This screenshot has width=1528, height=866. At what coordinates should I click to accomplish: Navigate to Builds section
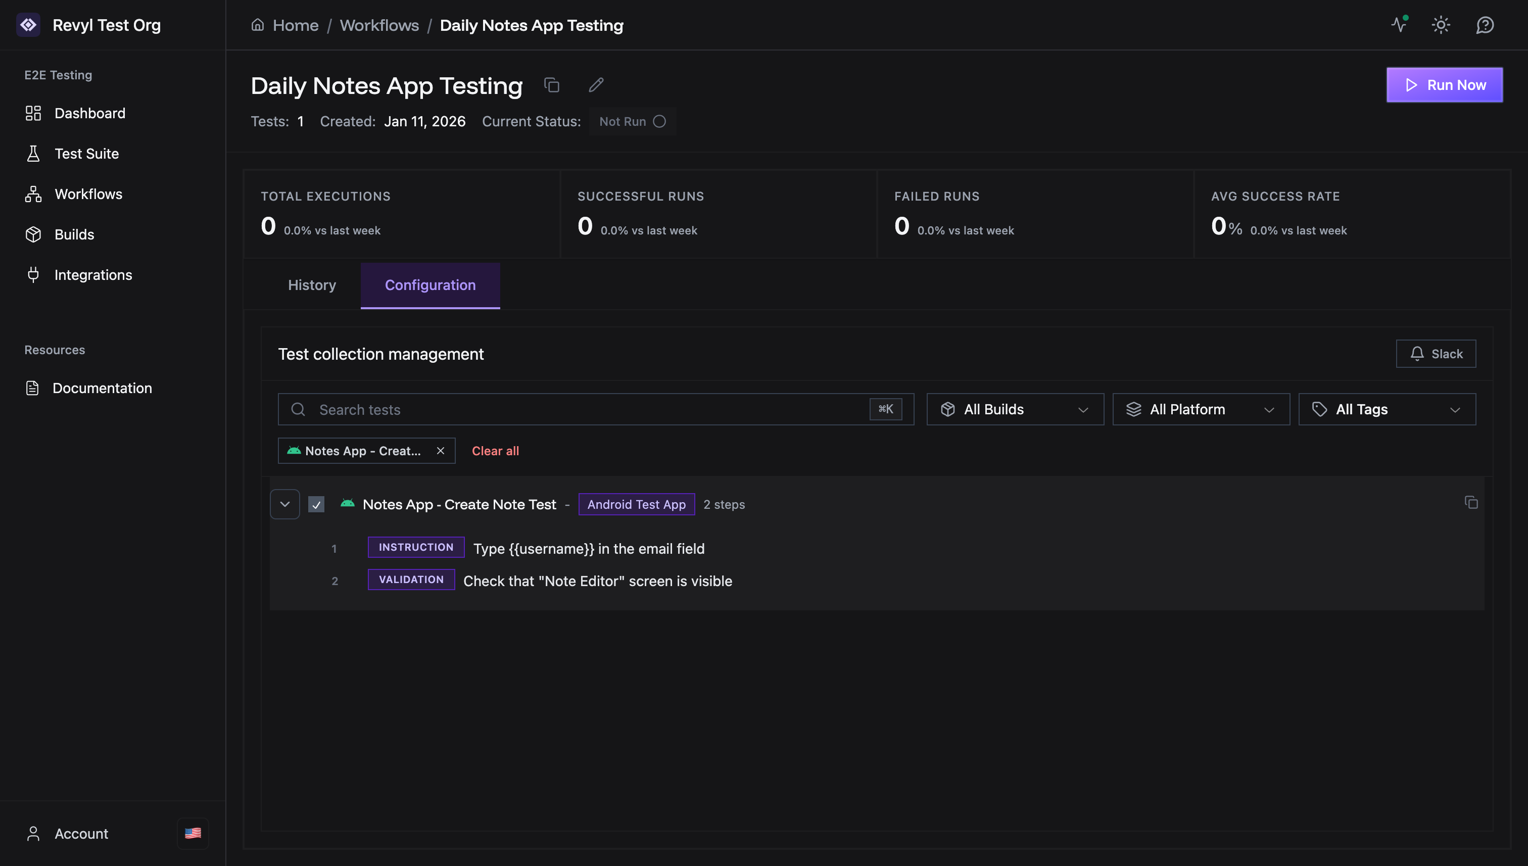[75, 234]
